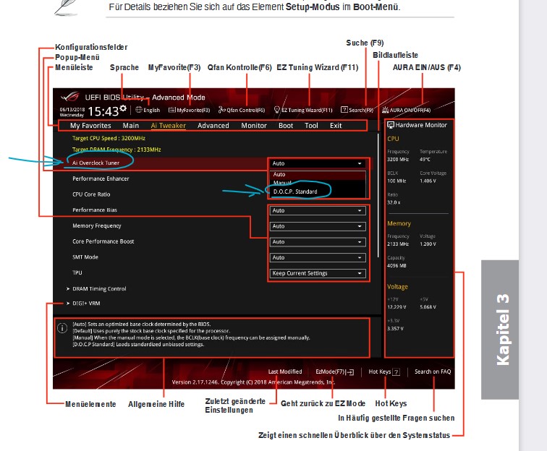This screenshot has height=451, width=547.
Task: Click the settings gear next to the clock
Action: point(123,108)
